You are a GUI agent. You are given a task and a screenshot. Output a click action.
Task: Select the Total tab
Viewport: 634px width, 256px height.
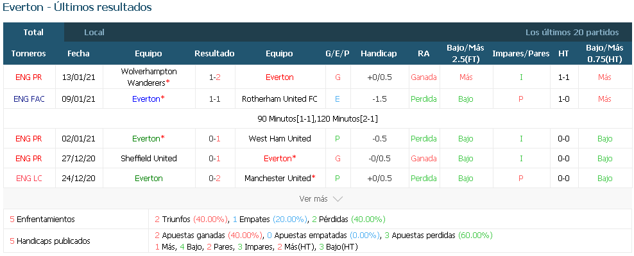[33, 32]
